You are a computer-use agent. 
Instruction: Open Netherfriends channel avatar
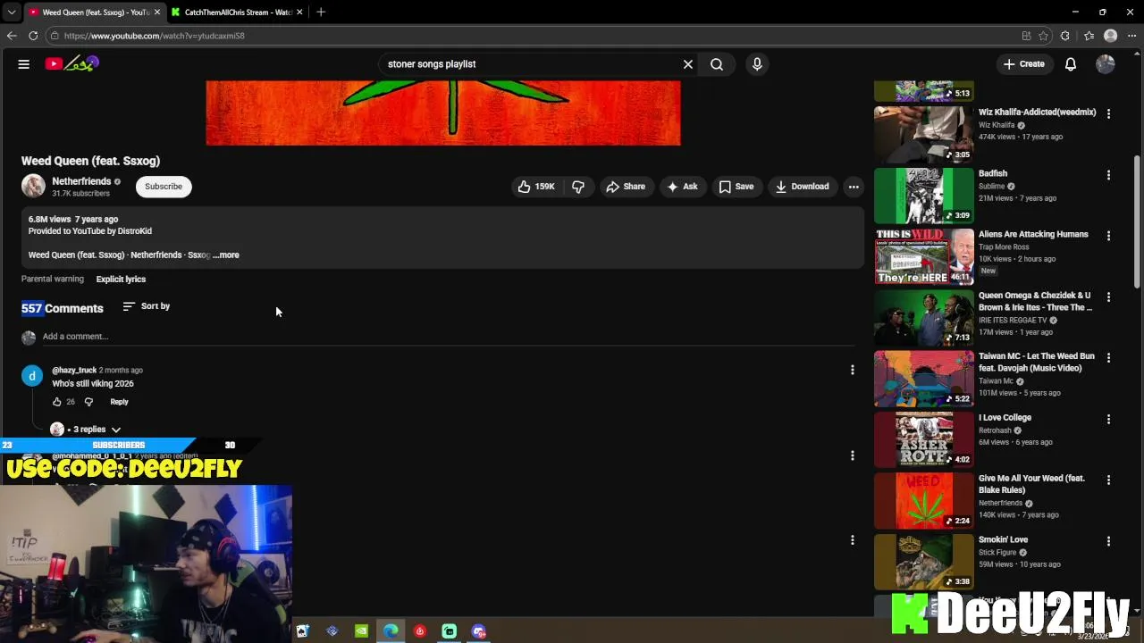coord(33,186)
